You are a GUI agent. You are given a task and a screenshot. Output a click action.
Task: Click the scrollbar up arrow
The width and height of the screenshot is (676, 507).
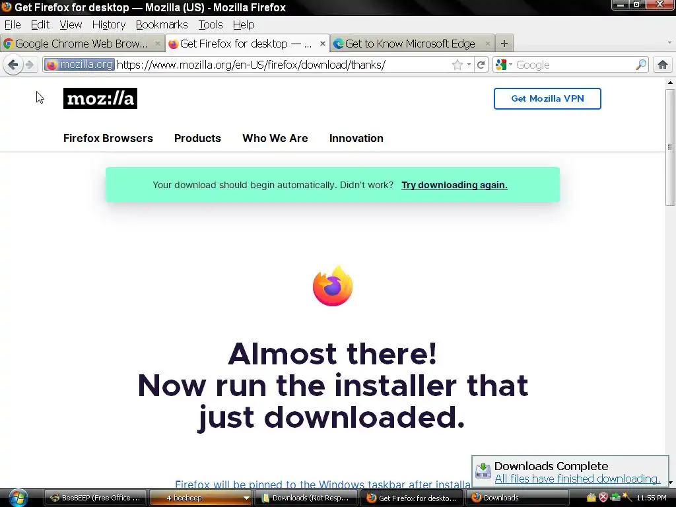coord(670,83)
